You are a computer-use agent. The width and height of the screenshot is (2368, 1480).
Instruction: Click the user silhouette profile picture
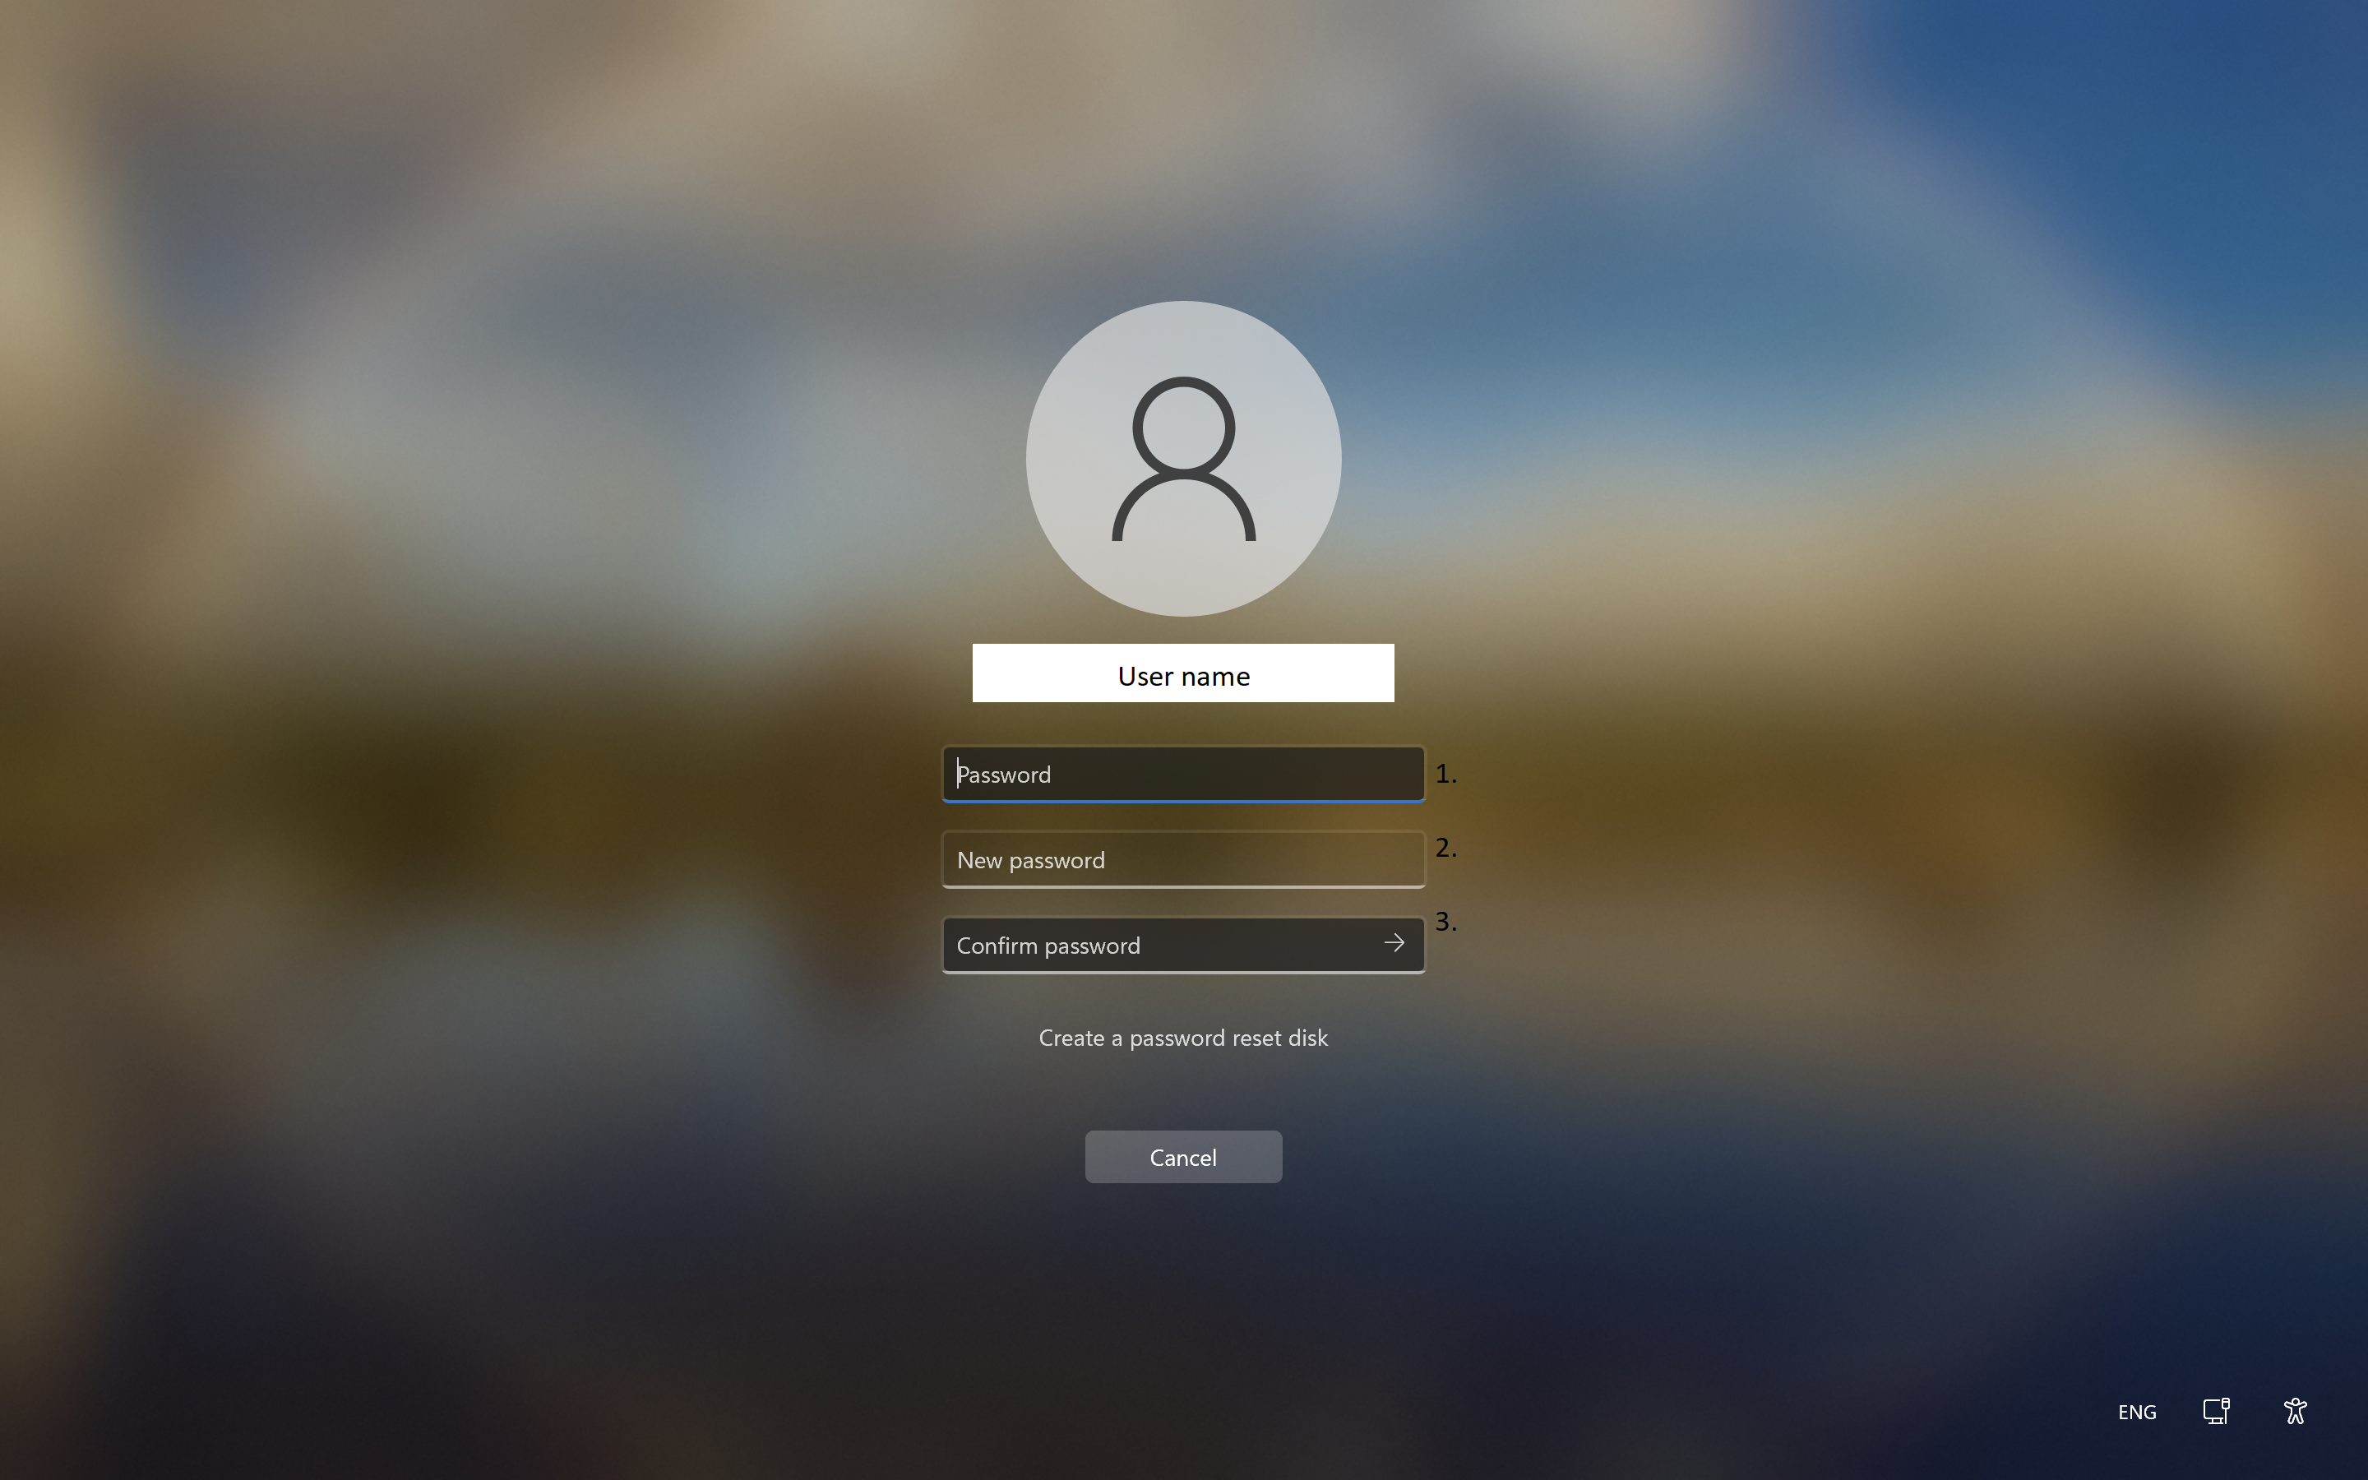click(x=1183, y=459)
